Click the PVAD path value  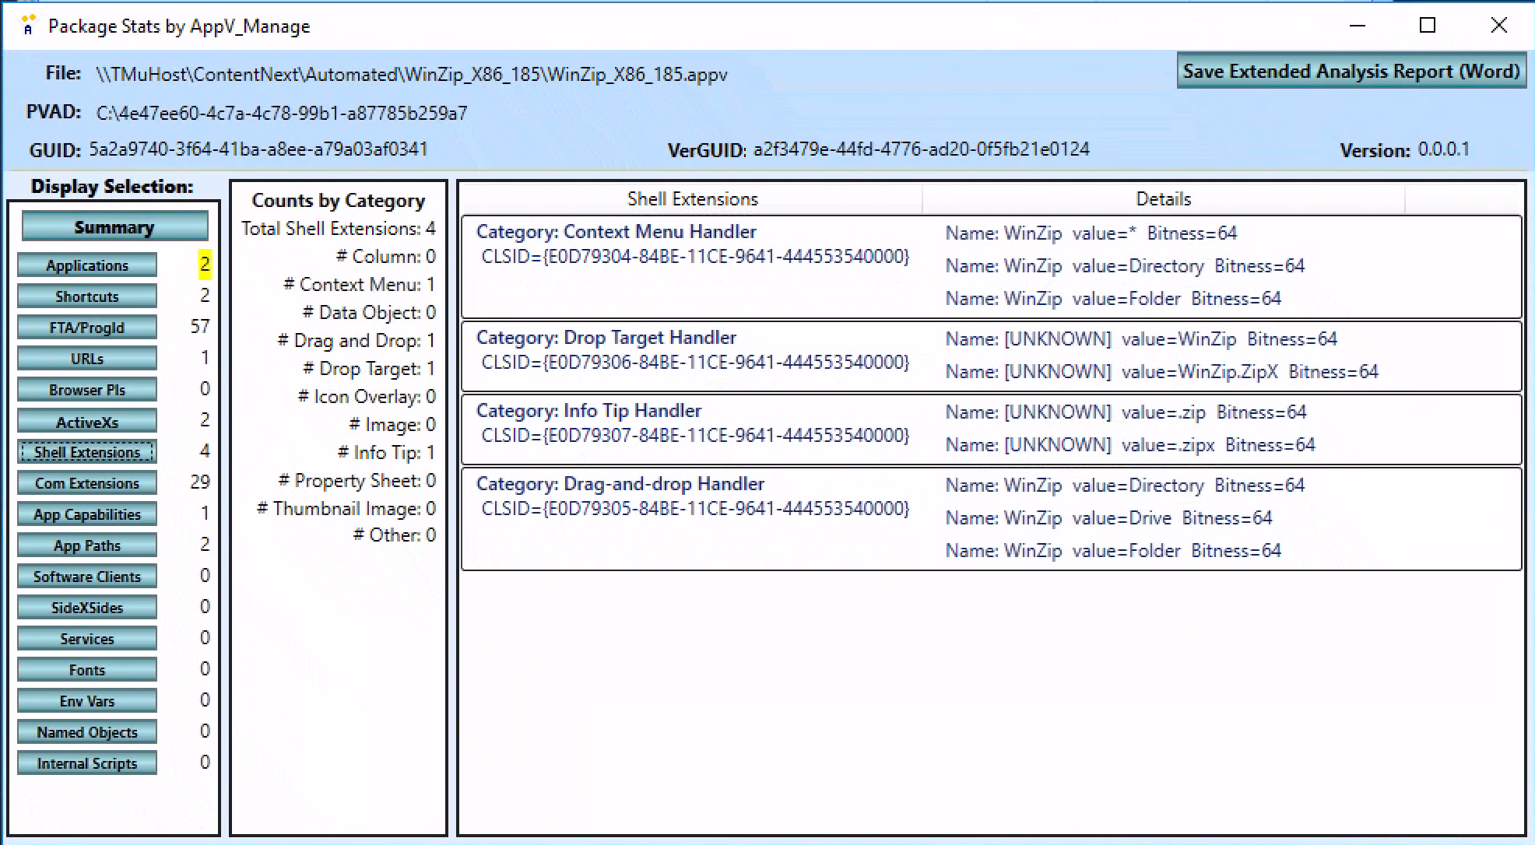[x=282, y=114]
